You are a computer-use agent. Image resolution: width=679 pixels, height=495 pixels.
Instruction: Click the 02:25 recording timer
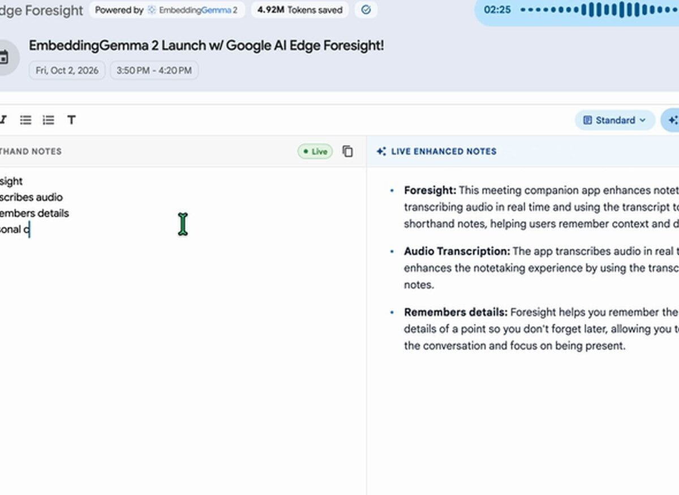(x=498, y=10)
